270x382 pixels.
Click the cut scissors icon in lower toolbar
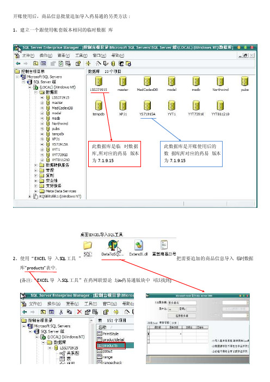tap(61, 312)
